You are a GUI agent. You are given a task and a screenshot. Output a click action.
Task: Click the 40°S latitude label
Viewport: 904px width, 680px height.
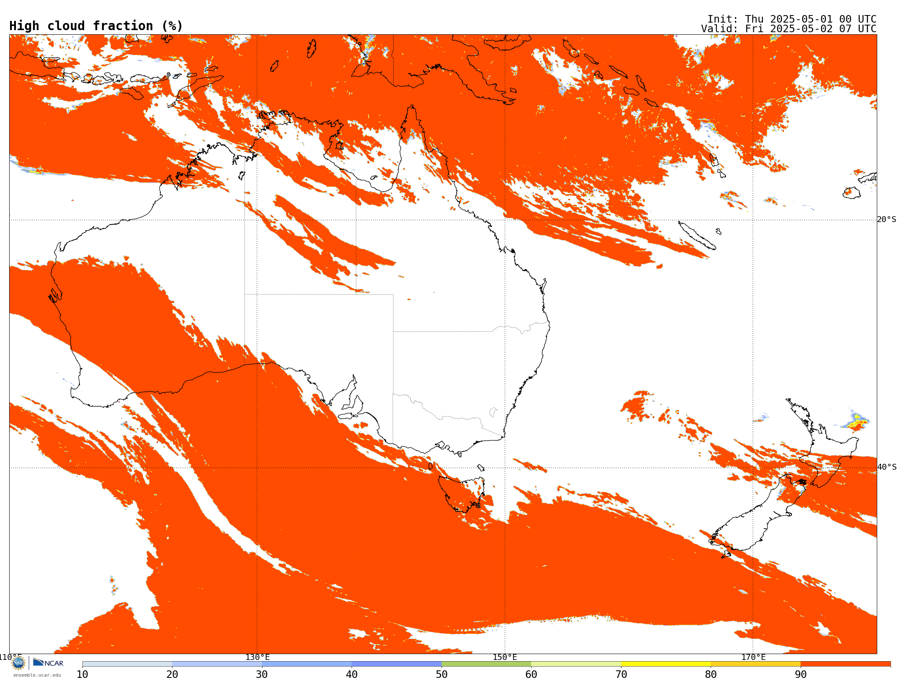coord(887,467)
